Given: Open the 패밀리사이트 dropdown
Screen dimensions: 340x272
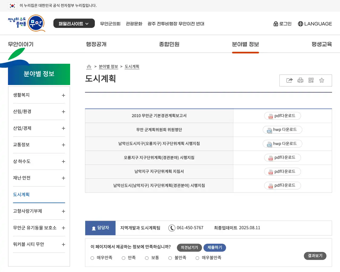Looking at the screenshot, I should coord(74,23).
